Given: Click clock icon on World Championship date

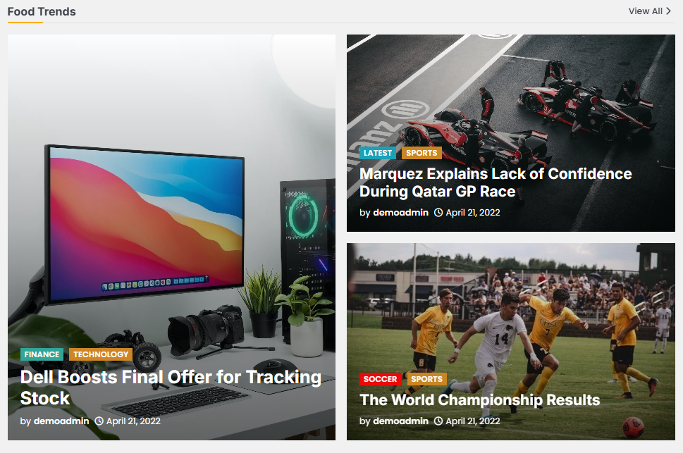Looking at the screenshot, I should click(438, 421).
